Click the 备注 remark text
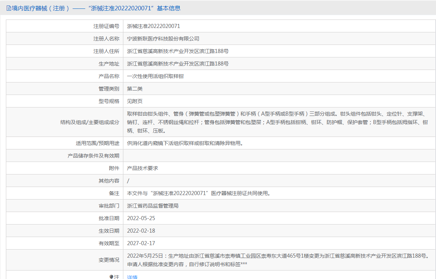The image size is (436, 279). click(199, 193)
